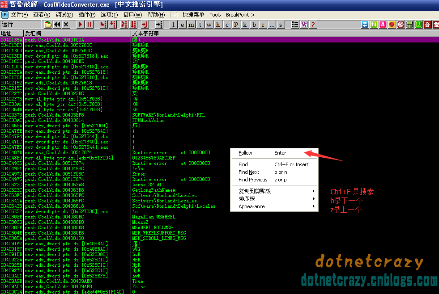The height and width of the screenshot is (294, 439).
Task: Open the Log window with l button
Action: pos(174,25)
